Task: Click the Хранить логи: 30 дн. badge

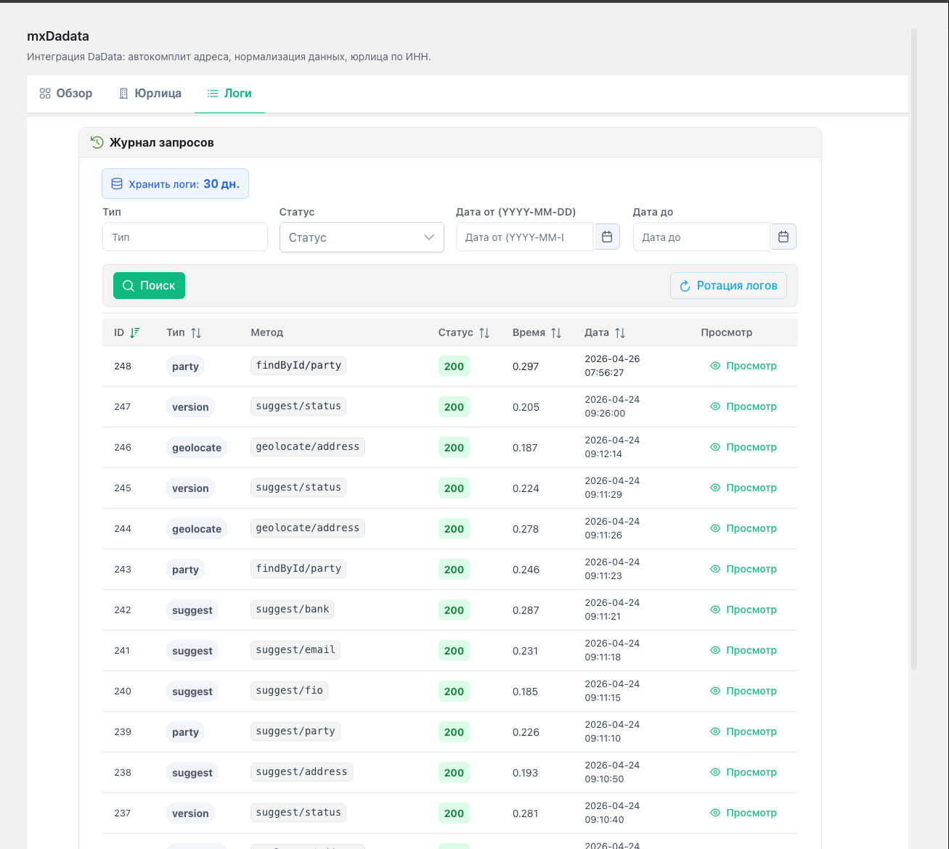Action: [x=175, y=184]
